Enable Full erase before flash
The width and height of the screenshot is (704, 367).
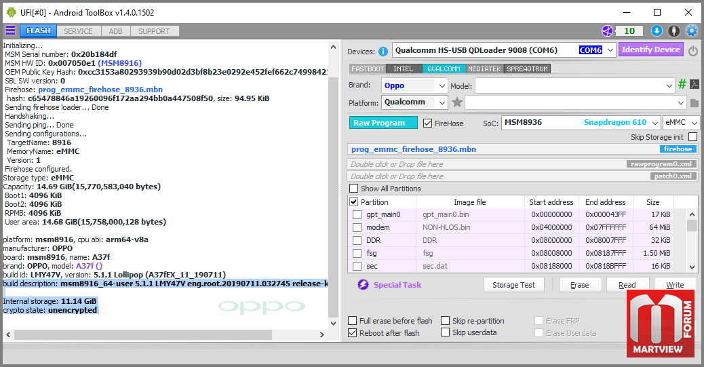tap(353, 321)
